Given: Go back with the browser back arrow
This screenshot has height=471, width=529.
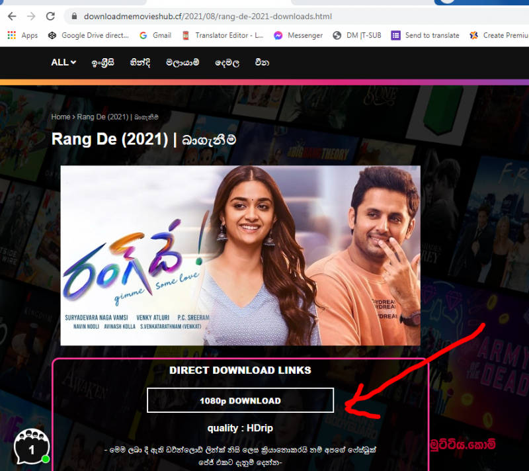Looking at the screenshot, I should 12,16.
